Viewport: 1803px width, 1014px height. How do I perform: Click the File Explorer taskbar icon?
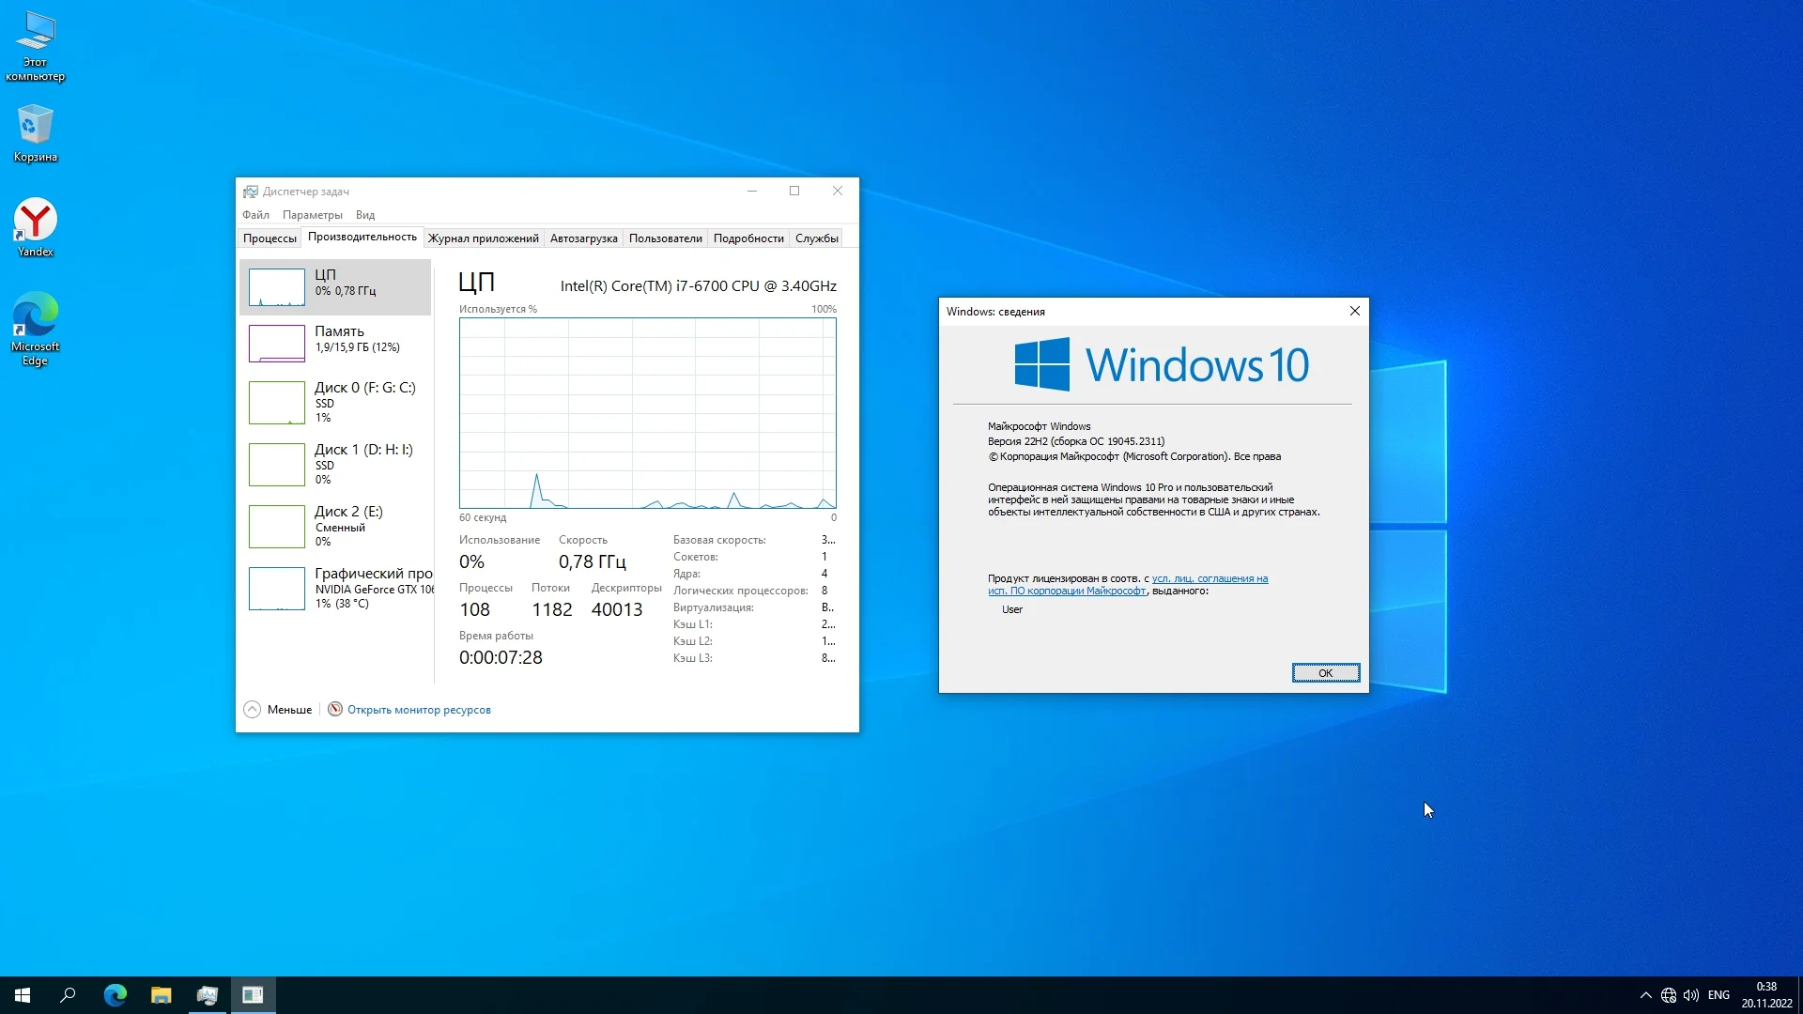tap(162, 995)
